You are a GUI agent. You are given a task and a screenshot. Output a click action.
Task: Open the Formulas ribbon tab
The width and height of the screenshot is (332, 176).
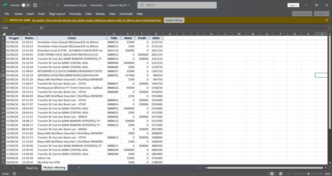[x=75, y=14]
